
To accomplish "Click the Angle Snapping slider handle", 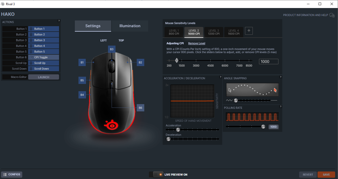I will coord(236,100).
